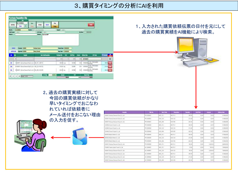The image size is (238, 178).
Task: Click next record navigation arrow
Action: point(17,76)
